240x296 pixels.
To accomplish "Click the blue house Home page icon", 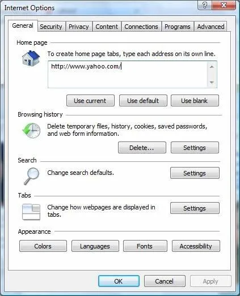I will point(31,58).
